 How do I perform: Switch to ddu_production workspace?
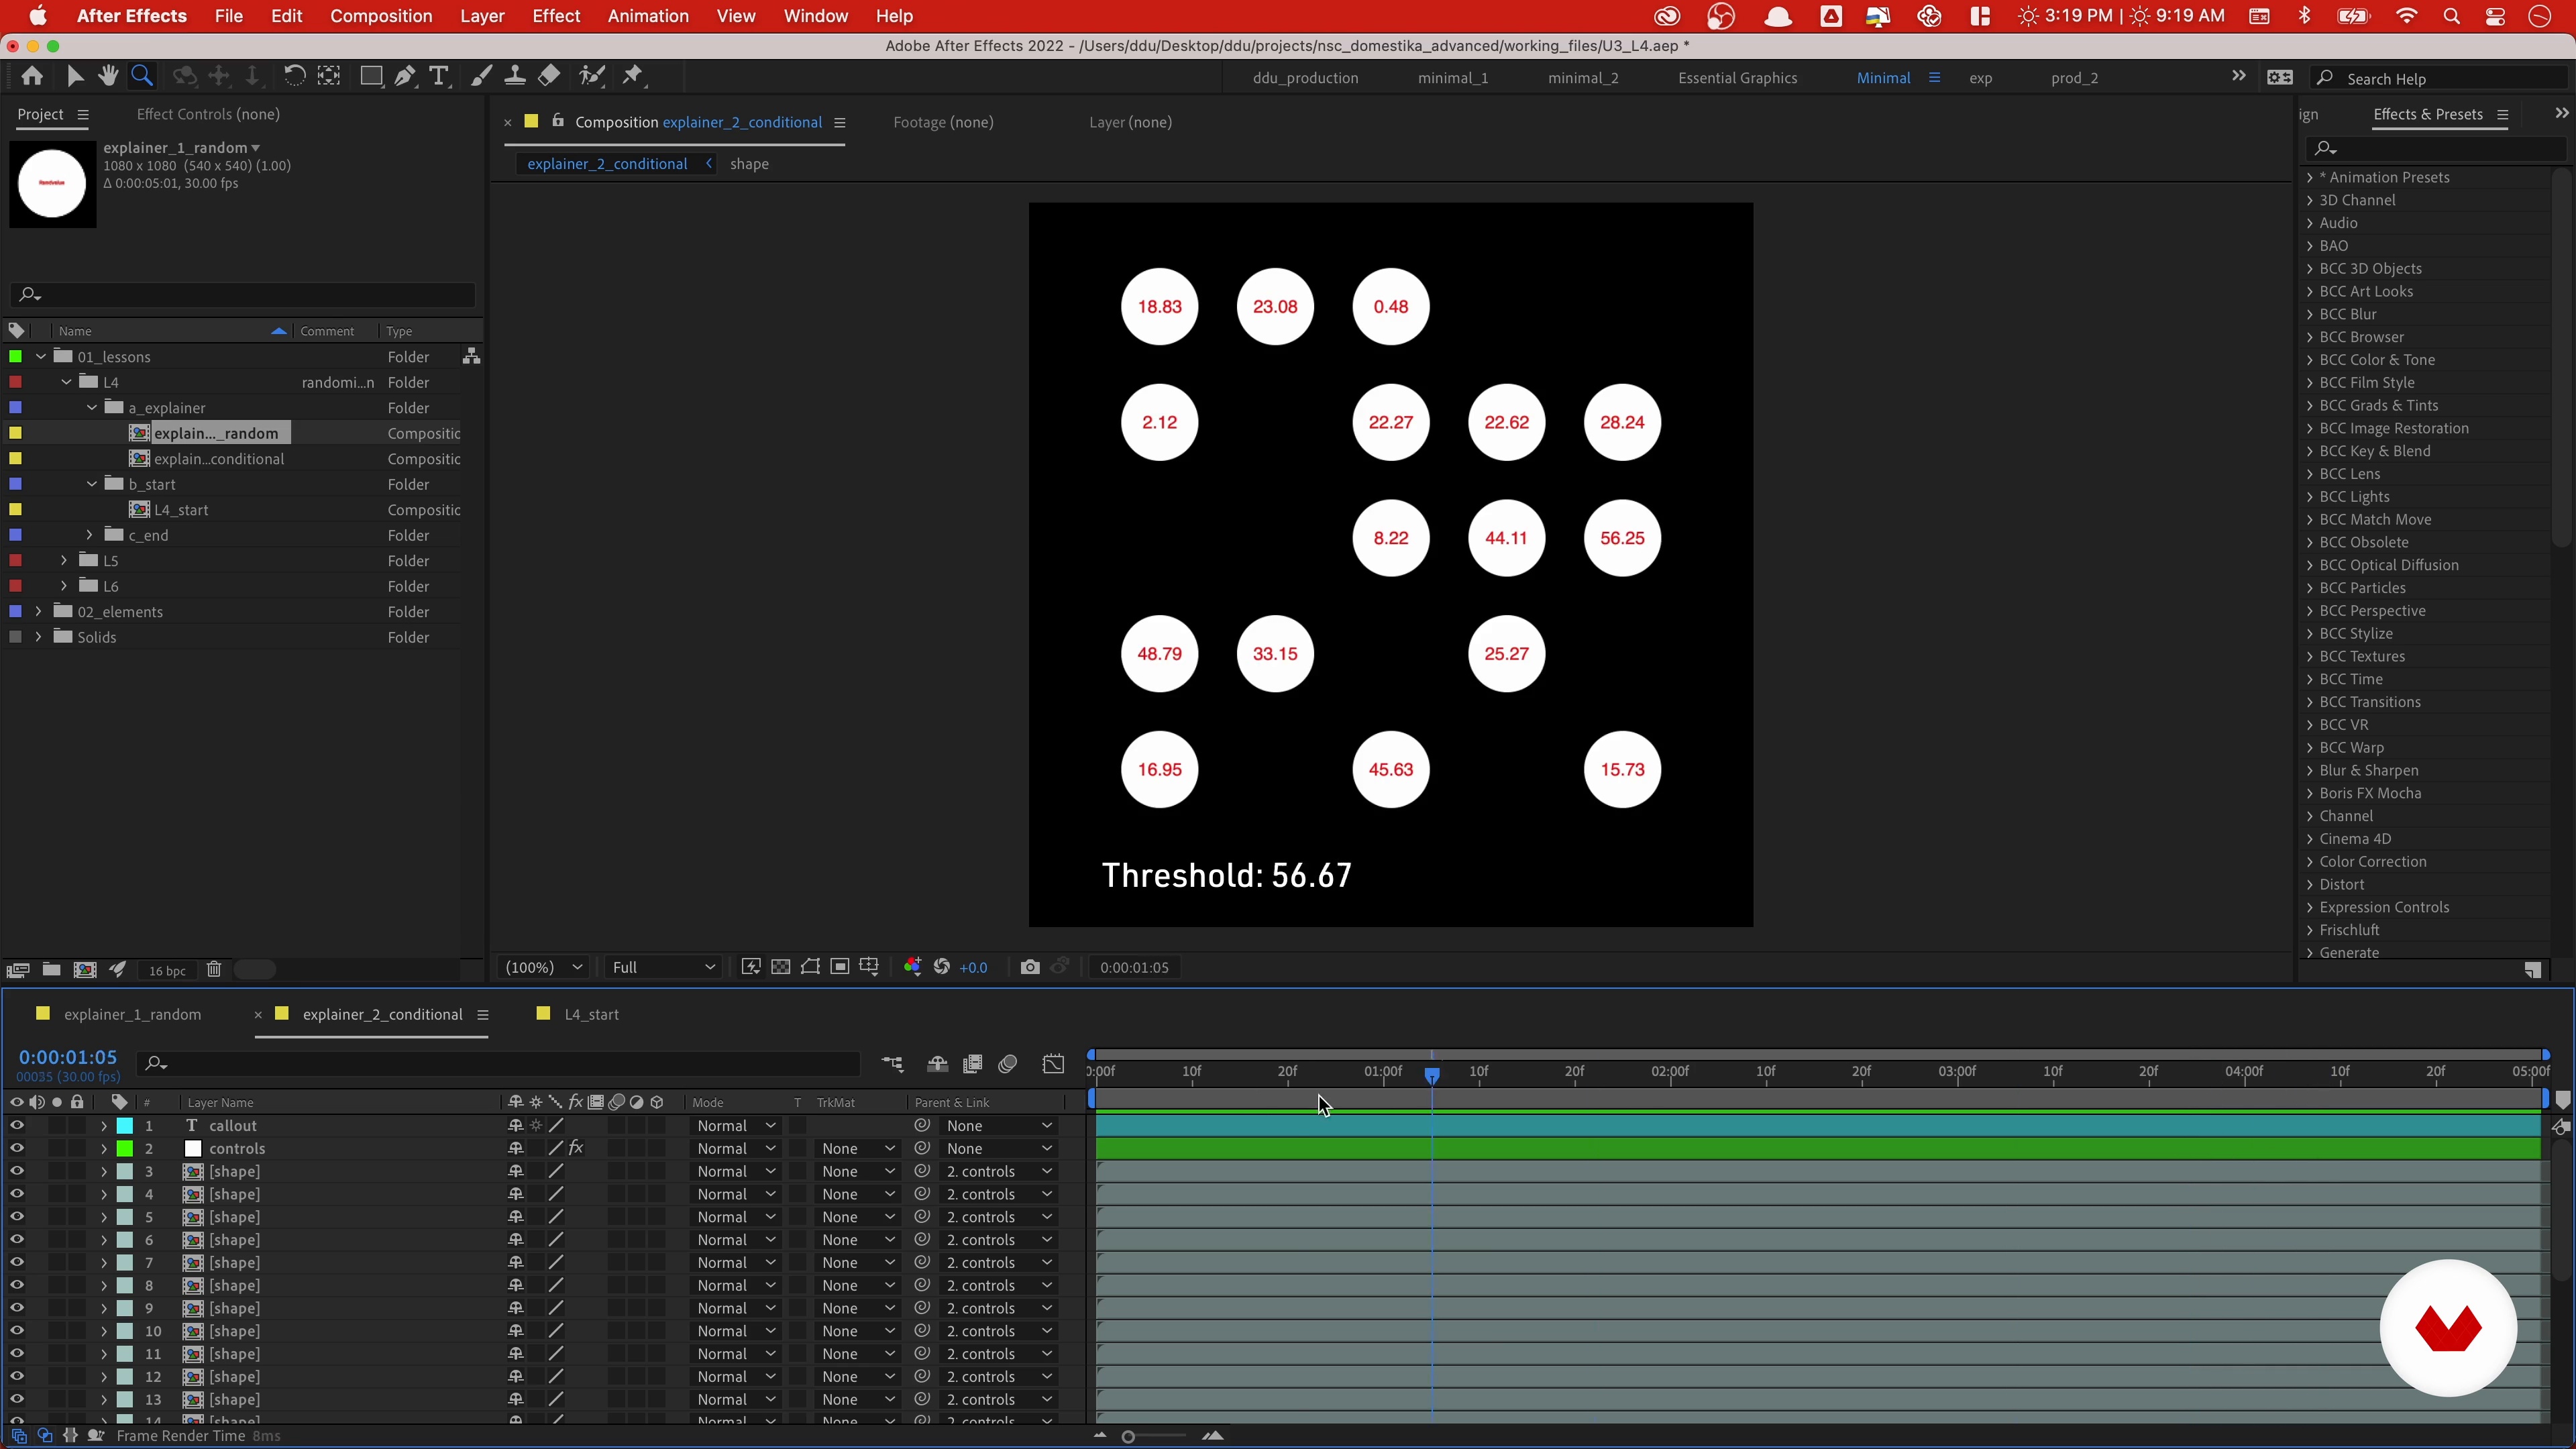click(1305, 78)
